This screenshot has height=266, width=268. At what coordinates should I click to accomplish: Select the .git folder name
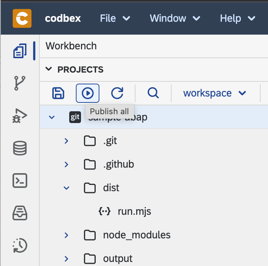(110, 141)
